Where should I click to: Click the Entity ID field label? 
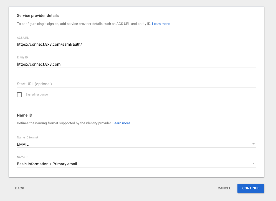coord(22,58)
